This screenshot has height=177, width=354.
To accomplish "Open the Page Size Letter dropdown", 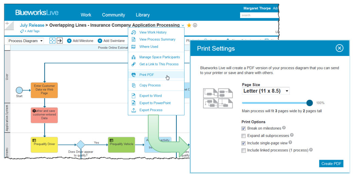I will 265,91.
